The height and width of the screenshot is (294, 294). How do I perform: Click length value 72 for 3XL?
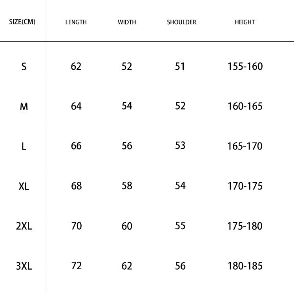[76, 266]
